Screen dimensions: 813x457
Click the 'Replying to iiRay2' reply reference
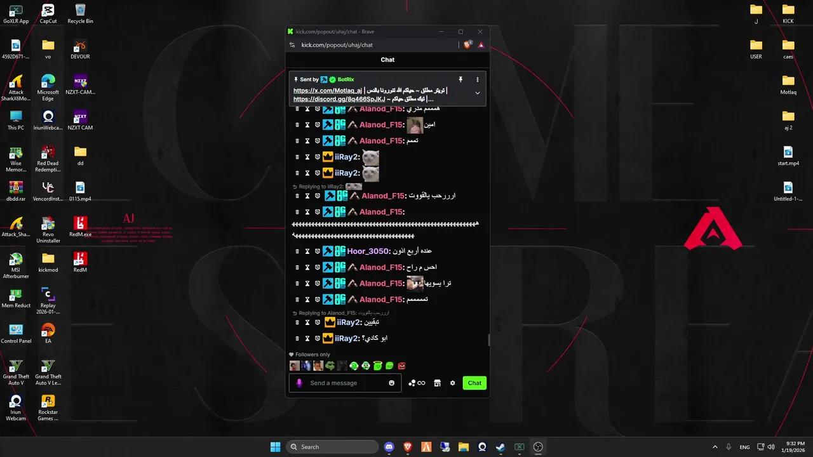point(327,187)
